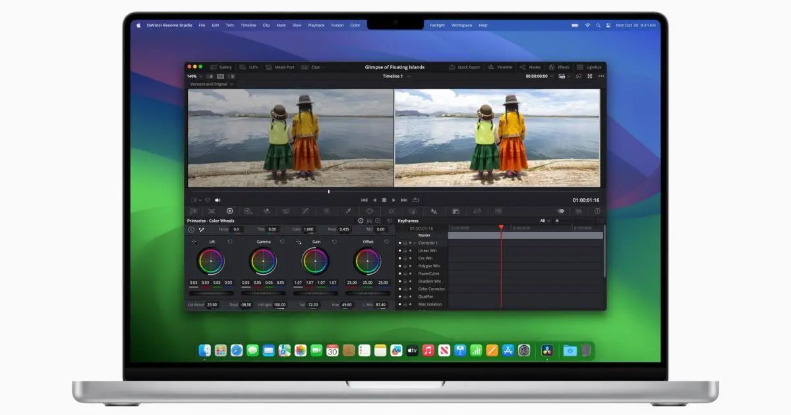Open the Keyframes All dropdown
The image size is (791, 415).
(544, 221)
